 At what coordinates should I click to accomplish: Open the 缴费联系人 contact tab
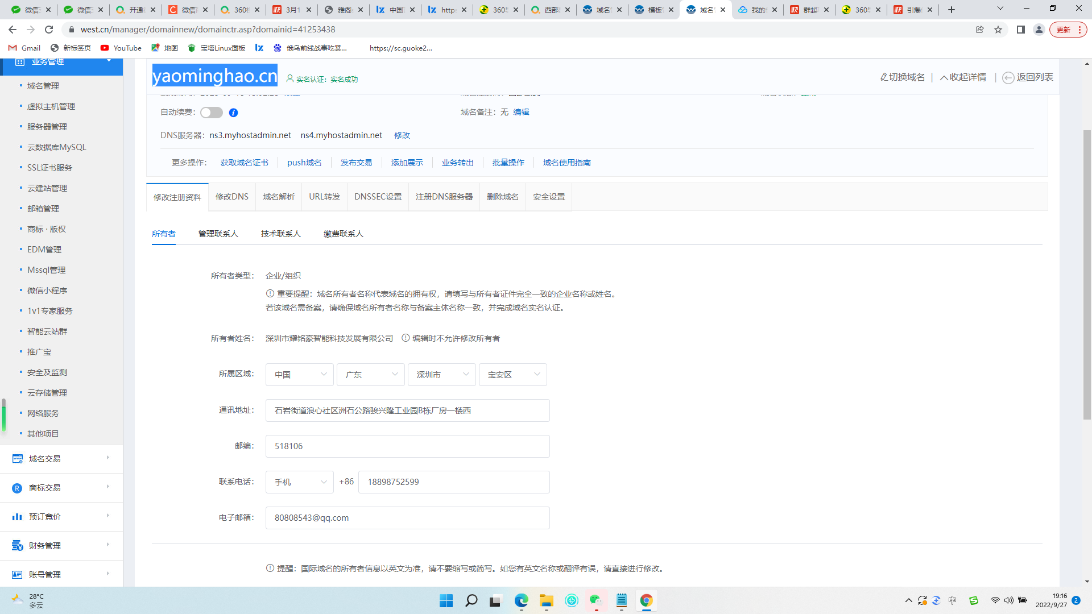click(342, 234)
